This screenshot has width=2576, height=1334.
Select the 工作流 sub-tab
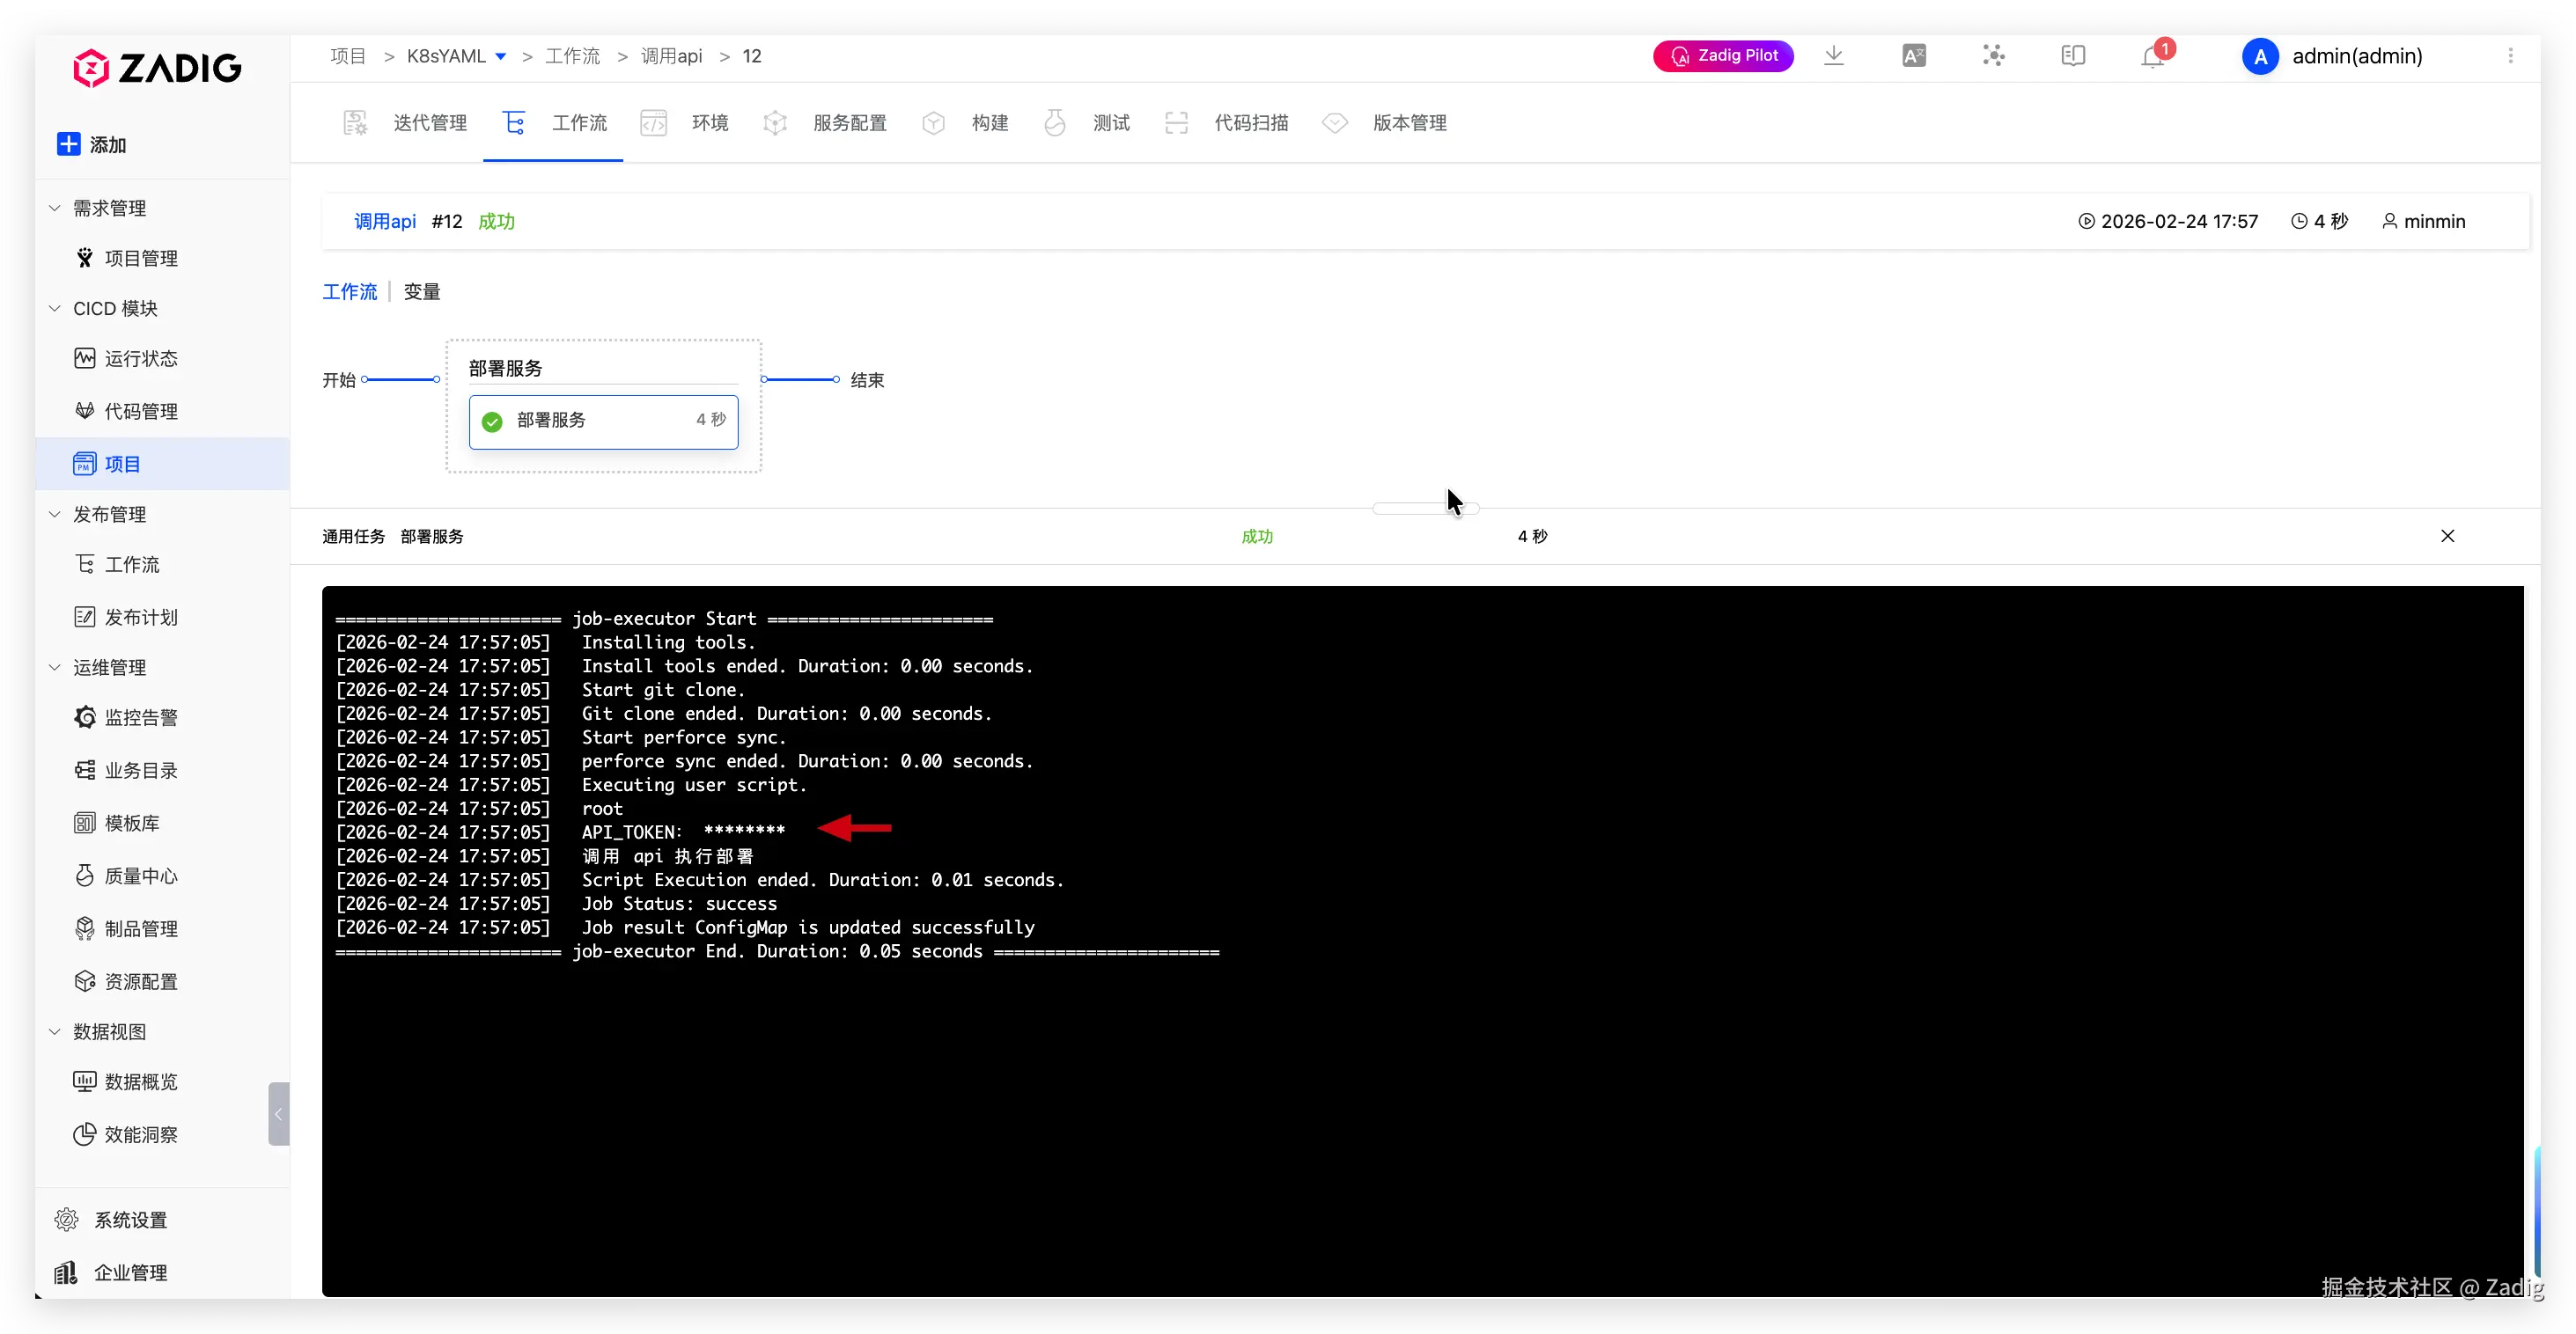[x=349, y=290]
